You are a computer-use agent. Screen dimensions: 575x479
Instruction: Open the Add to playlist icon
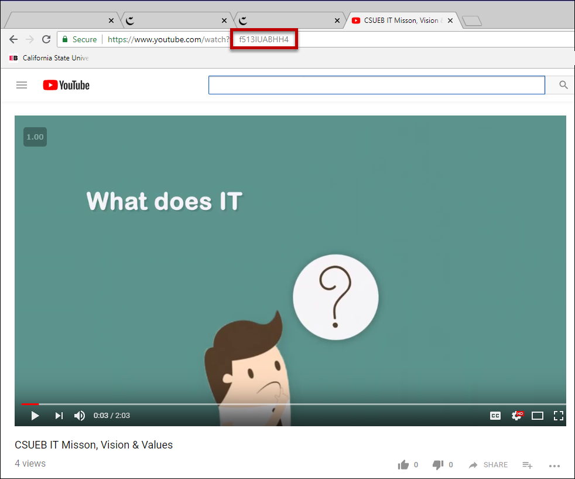[x=528, y=465]
